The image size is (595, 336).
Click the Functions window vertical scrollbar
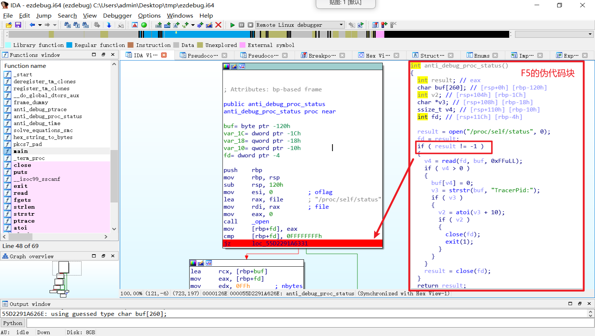114,147
